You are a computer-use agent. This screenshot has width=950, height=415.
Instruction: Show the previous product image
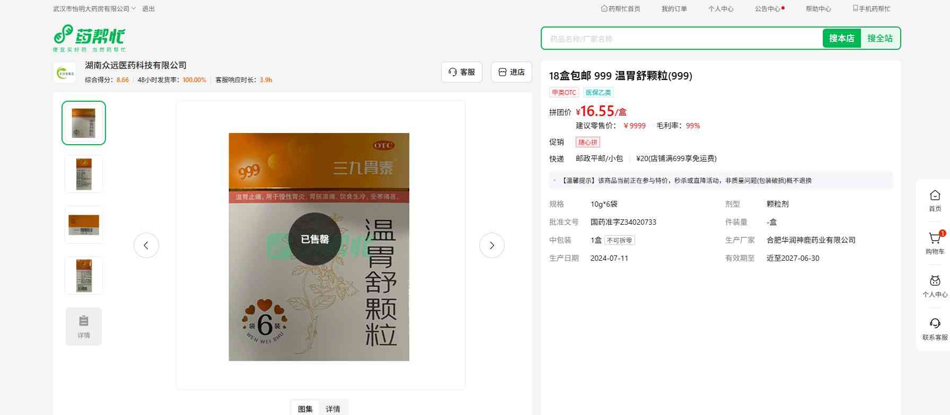146,245
